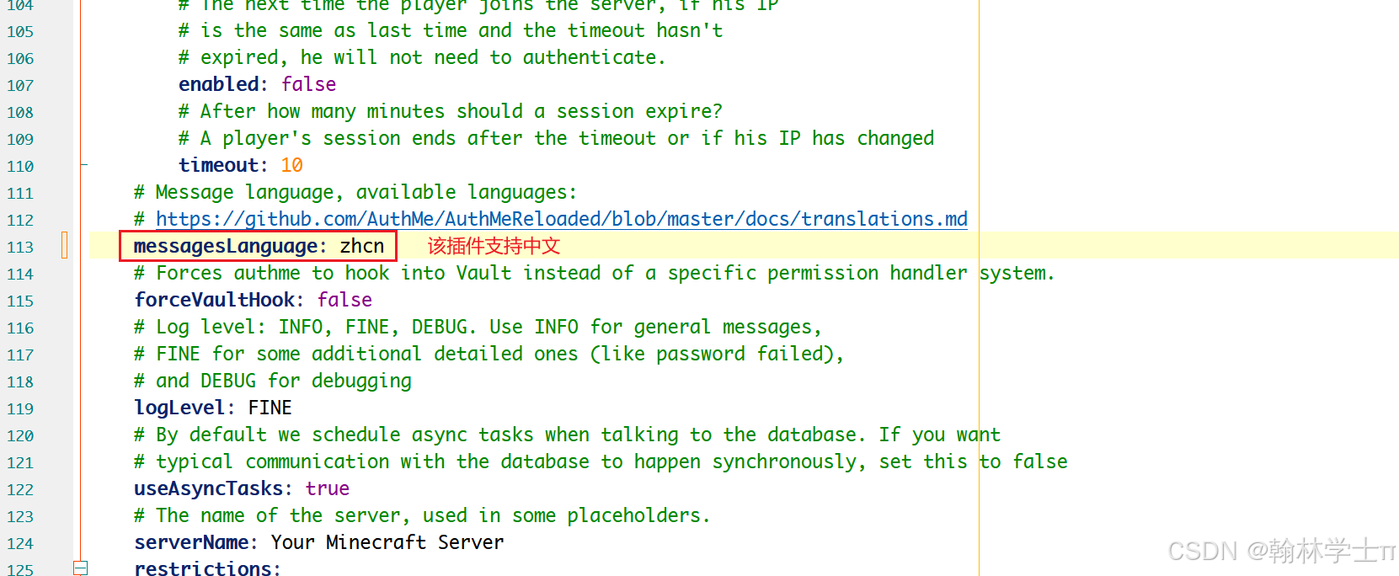Click the fold end marker beside line 110
1399x576 pixels.
click(x=83, y=165)
